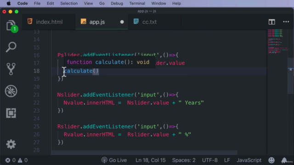The height and width of the screenshot is (165, 294).
Task: Change indentation via Spaces: 2
Action: point(184,160)
